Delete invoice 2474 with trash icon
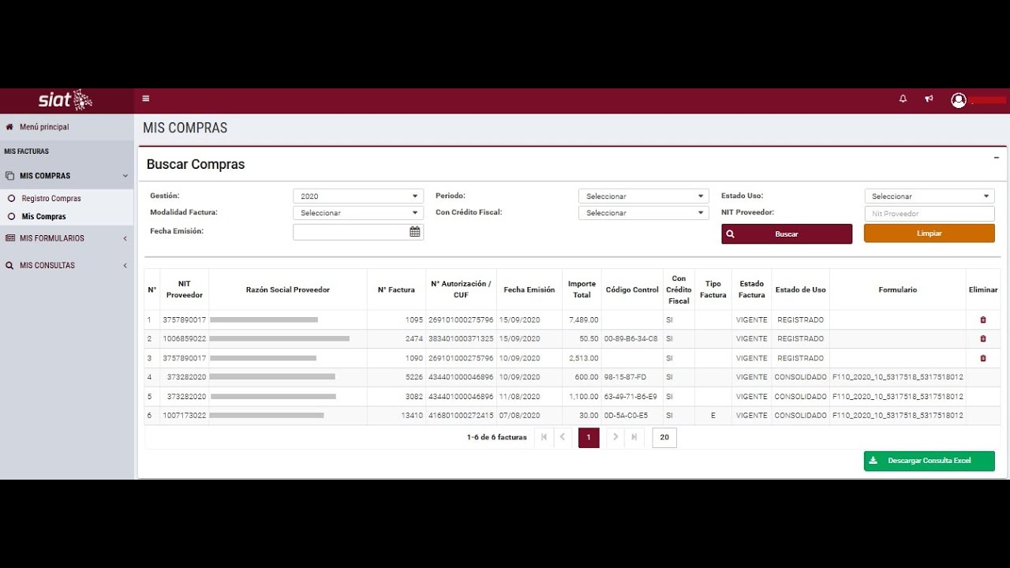 983,338
